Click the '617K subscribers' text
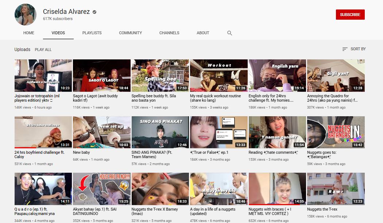Image resolution: width=383 pixels, height=223 pixels. [58, 19]
